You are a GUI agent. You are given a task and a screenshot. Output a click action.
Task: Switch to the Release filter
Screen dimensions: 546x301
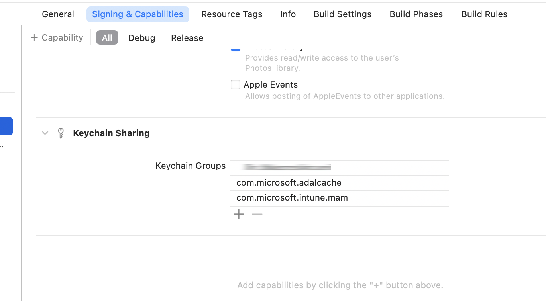[187, 37]
